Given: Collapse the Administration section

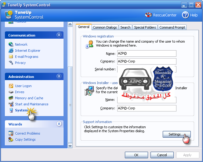Looking at the screenshot, I should tap(59, 76).
